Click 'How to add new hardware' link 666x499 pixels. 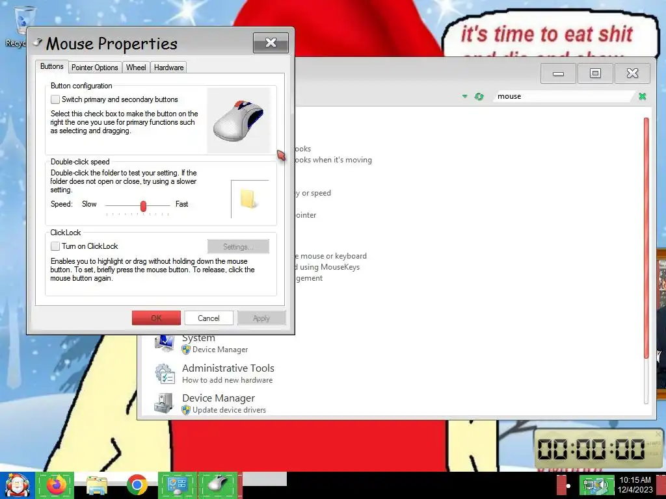tap(227, 380)
